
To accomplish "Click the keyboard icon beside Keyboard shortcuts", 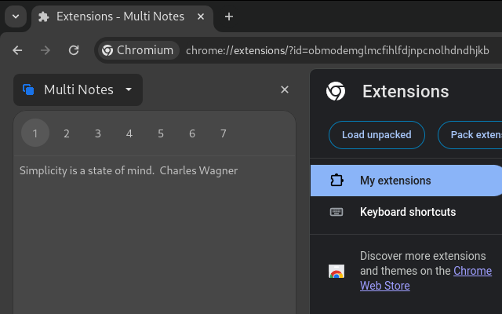I will pos(336,212).
